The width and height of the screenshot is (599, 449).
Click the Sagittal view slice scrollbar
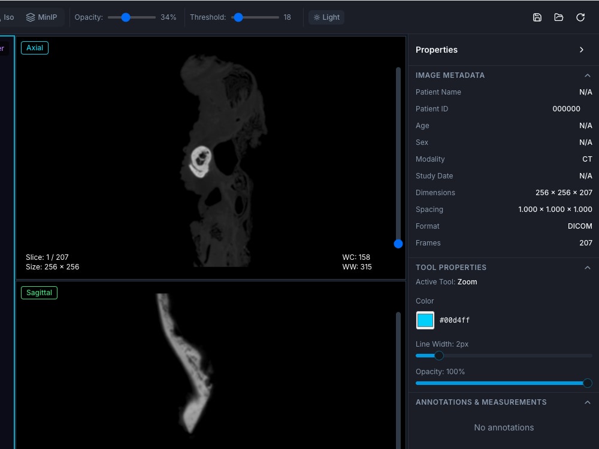click(x=398, y=380)
